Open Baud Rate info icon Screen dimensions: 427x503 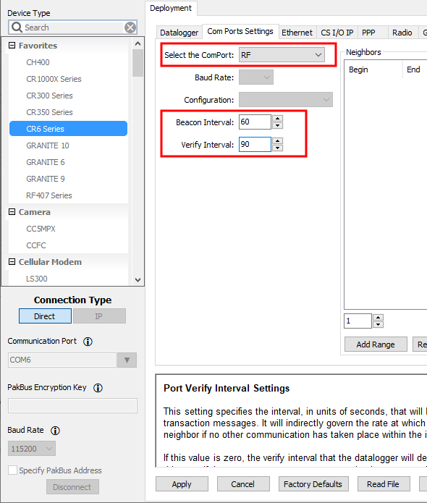[x=55, y=431]
